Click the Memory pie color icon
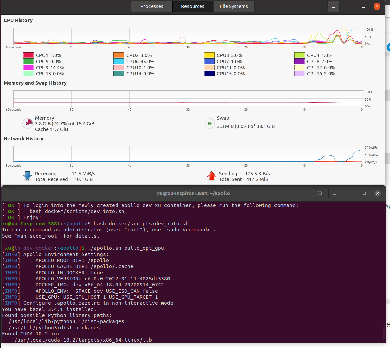Image resolution: width=390 pixels, height=348 pixels. (x=28, y=123)
